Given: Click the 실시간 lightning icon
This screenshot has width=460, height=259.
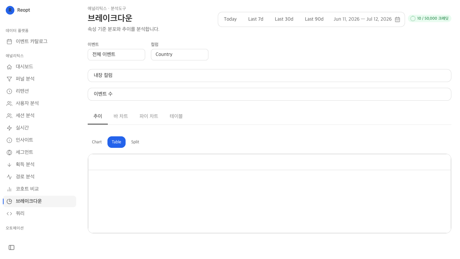Looking at the screenshot, I should pos(9,128).
